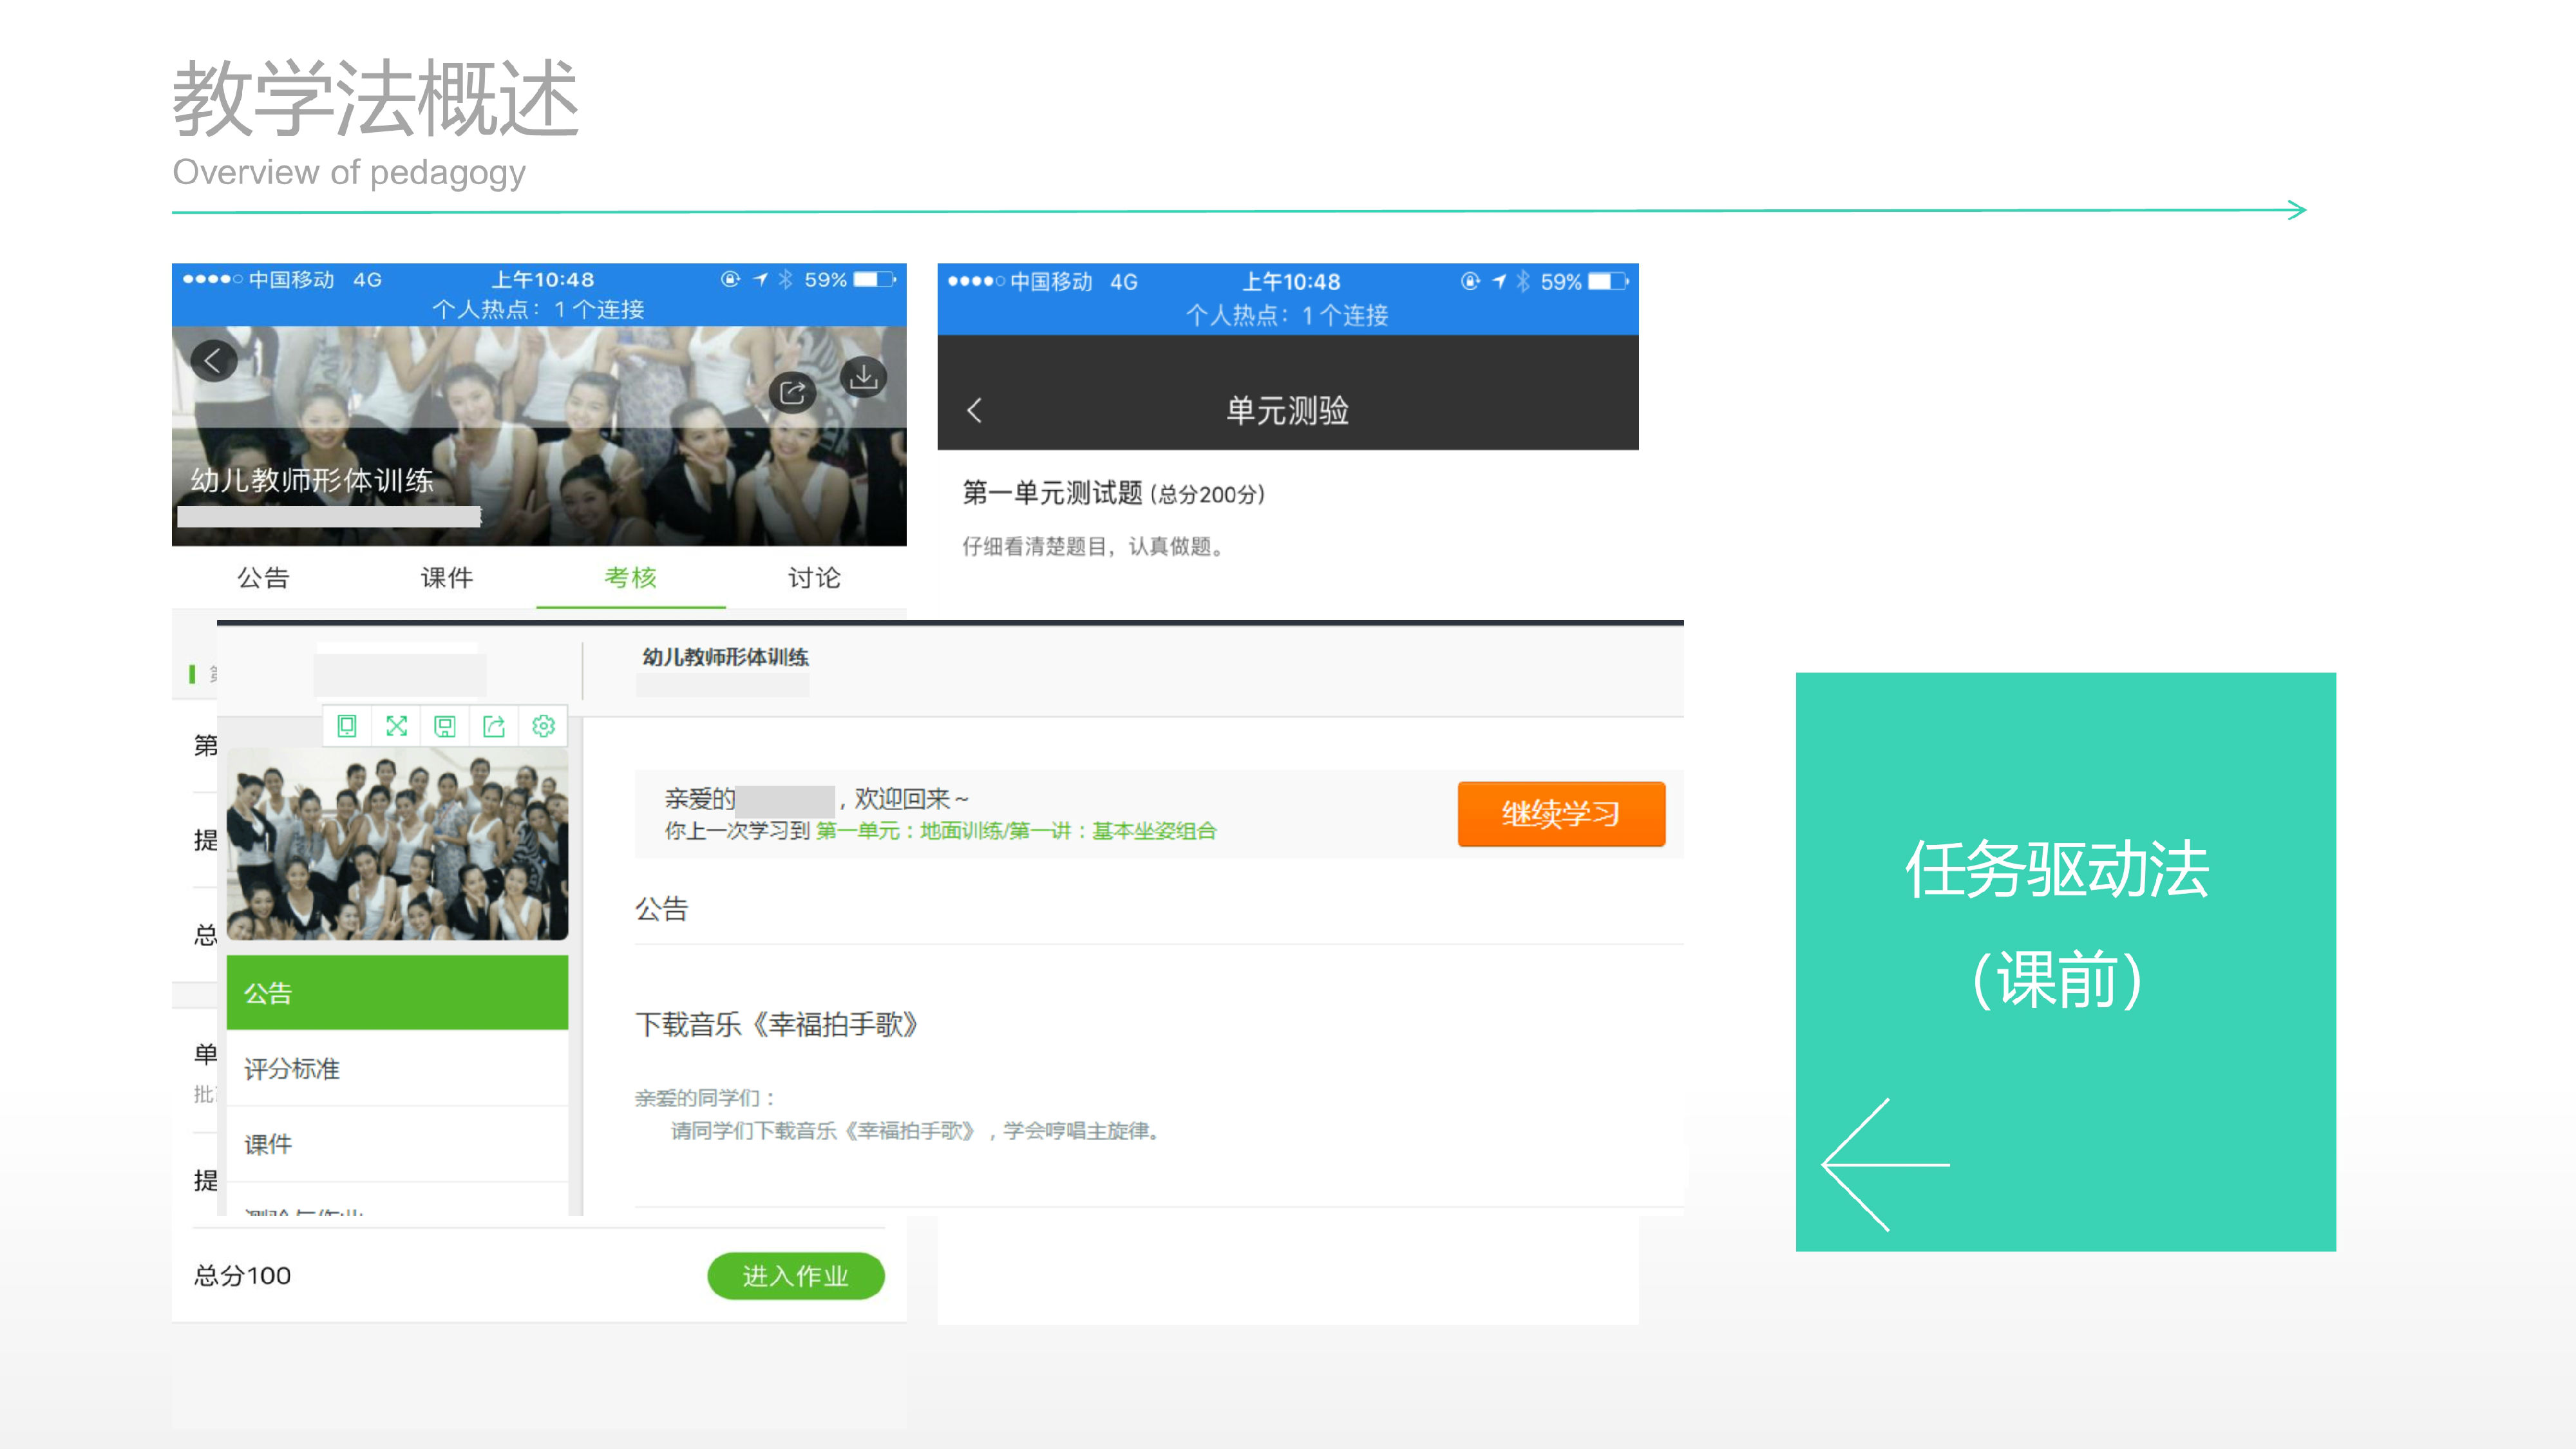Click the green share icon in course toolbar
Viewport: 2576px width, 1449px height.
pyautogui.click(x=494, y=726)
